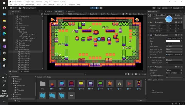185x105 pixels.
Task: Collapse the BoxSpawner object in Hierarchy
Action: coord(15,50)
